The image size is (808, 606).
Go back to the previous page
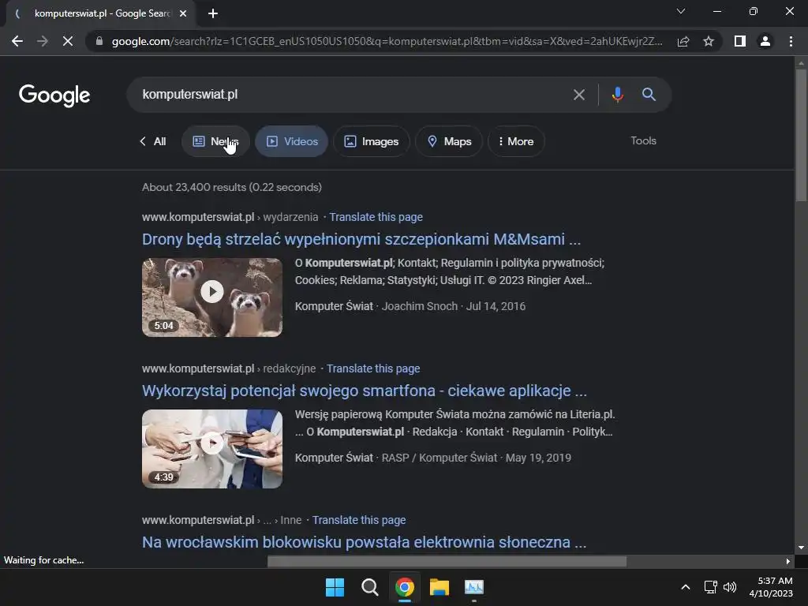tap(17, 41)
